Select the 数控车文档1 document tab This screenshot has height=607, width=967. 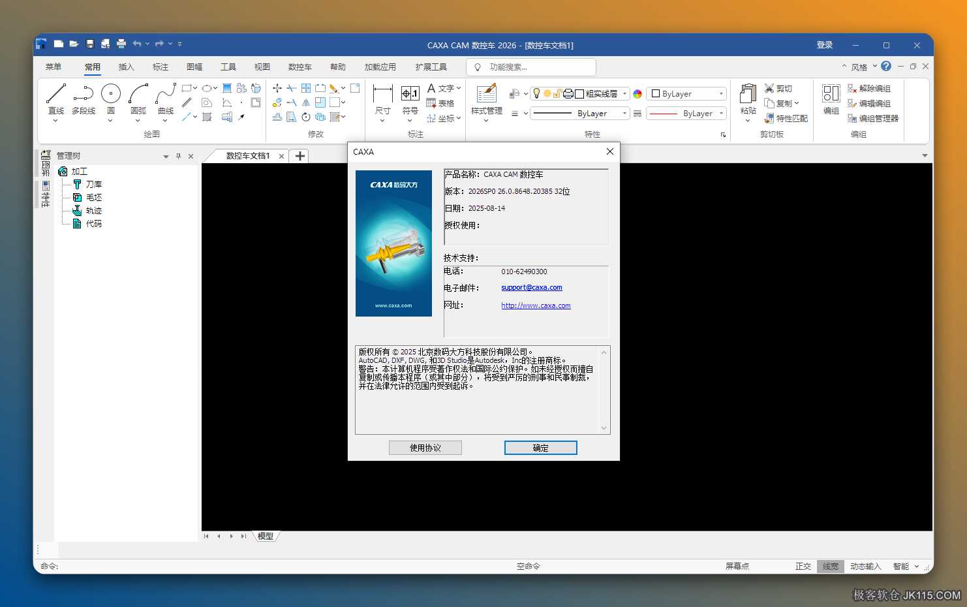point(247,156)
